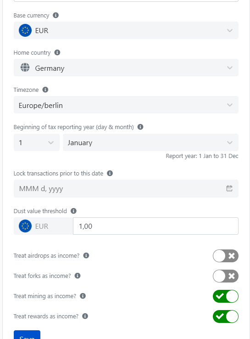Expand the Europe/berlin timezone dropdown
This screenshot has width=250, height=339.
click(x=126, y=105)
